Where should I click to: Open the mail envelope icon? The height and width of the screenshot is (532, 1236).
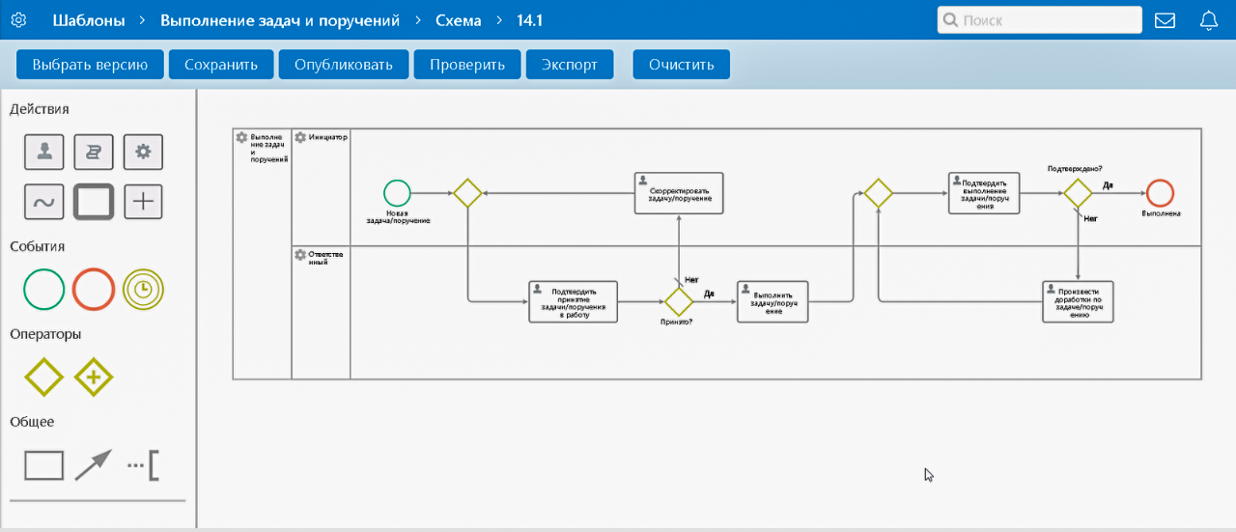(x=1166, y=20)
